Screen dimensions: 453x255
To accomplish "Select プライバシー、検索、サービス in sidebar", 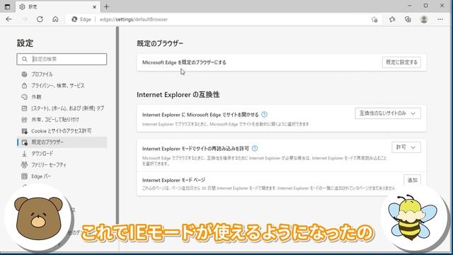I will [x=62, y=86].
